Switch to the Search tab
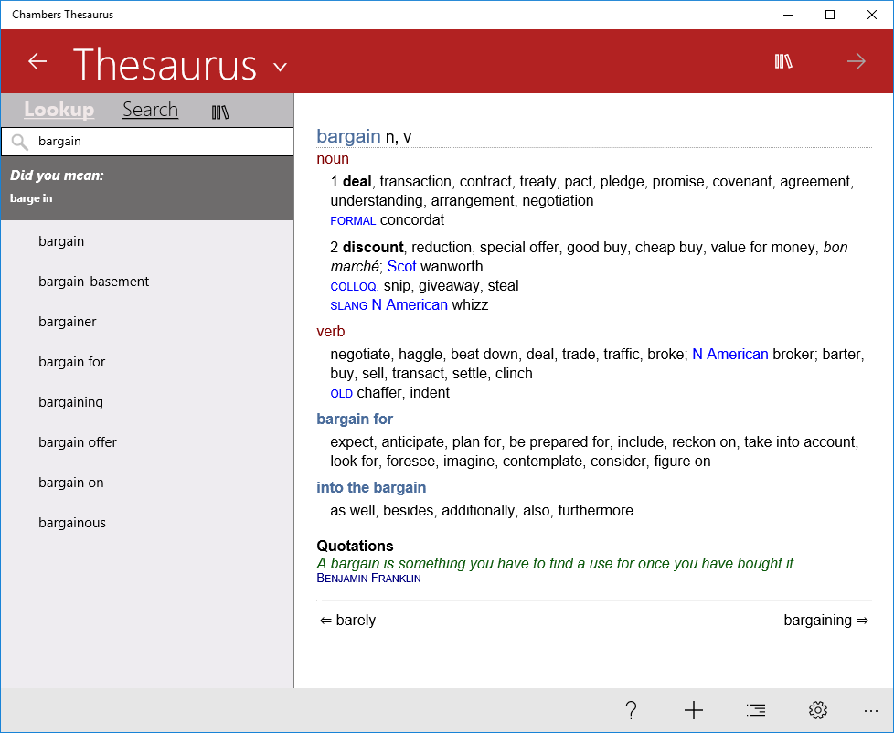Viewport: 894px width, 733px height. [x=150, y=109]
